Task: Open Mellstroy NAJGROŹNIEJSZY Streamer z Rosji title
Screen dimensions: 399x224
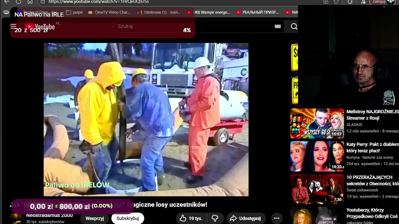Action: point(373,115)
